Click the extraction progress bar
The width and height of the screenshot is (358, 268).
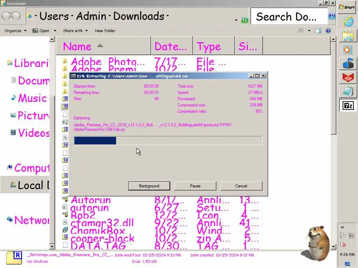tap(168, 141)
